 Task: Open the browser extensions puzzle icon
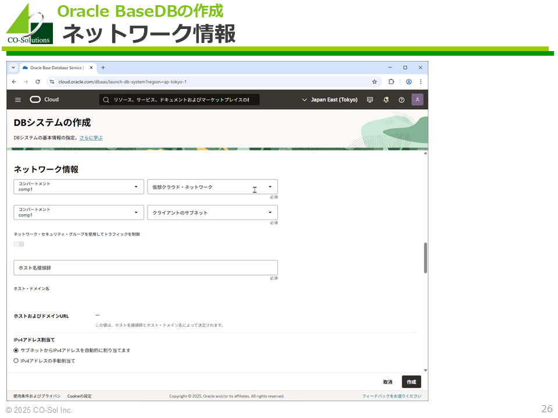pyautogui.click(x=391, y=82)
